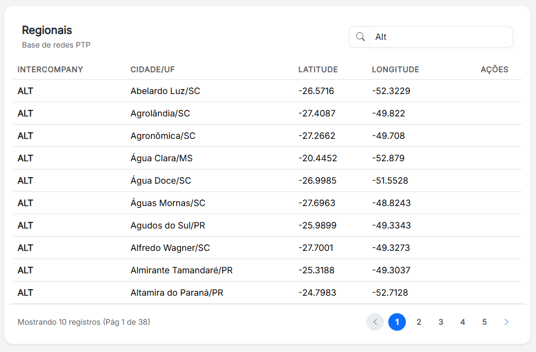The height and width of the screenshot is (352, 536).
Task: Click the Agudos do Sul/PR city
Action: coord(167,225)
